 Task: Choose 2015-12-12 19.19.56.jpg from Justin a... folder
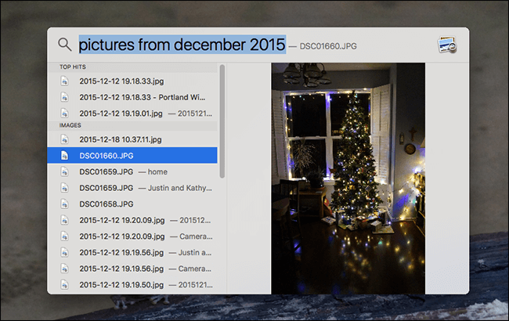coord(132,253)
